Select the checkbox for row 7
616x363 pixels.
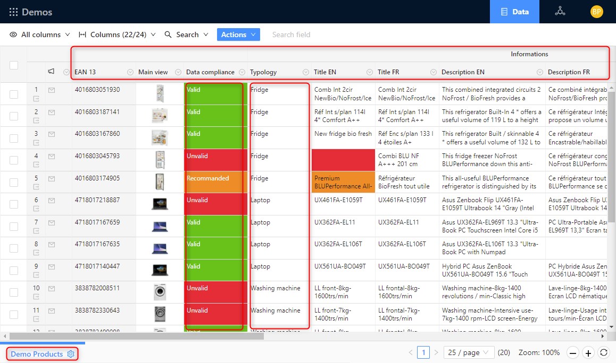point(14,227)
